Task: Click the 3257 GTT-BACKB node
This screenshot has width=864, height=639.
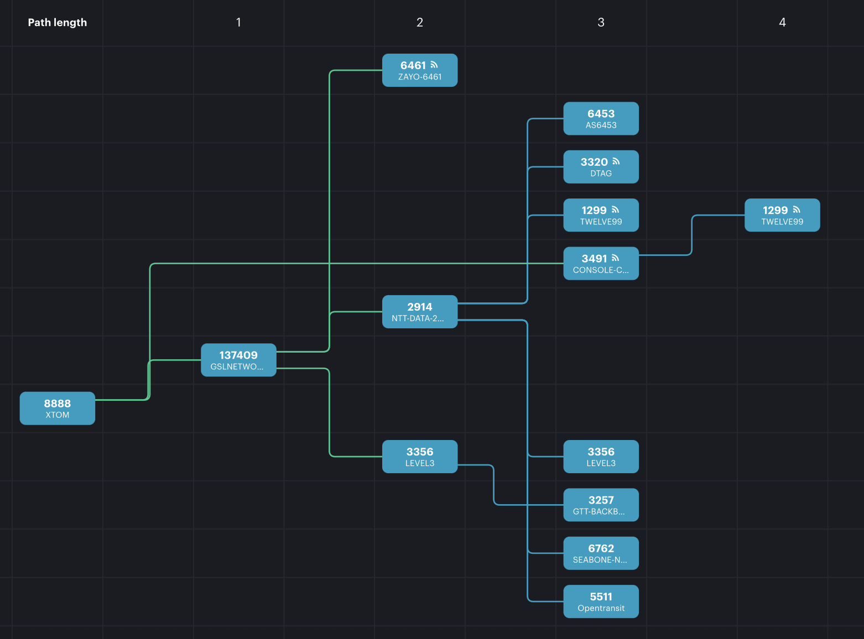Action: [x=601, y=505]
